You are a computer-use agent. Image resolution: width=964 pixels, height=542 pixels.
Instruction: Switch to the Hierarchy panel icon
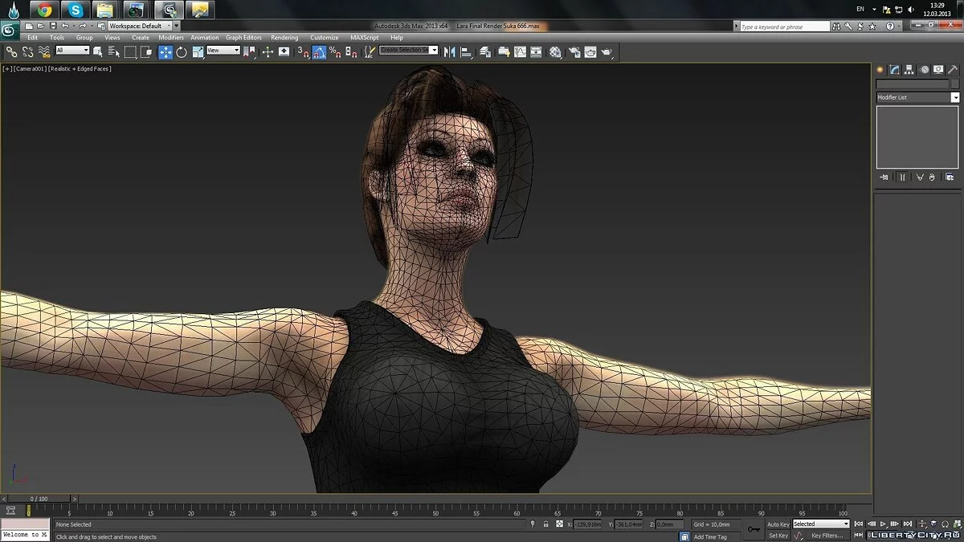coord(909,70)
